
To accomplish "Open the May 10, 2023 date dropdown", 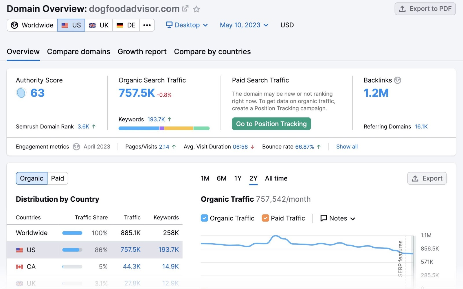I will click(244, 25).
